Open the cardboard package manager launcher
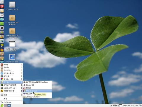The height and width of the screenshot is (107, 142). pos(2,54)
